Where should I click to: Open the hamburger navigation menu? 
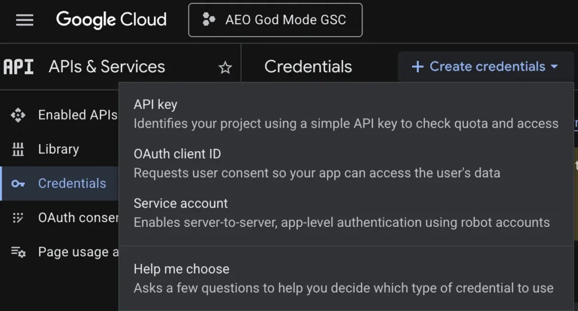coord(25,20)
